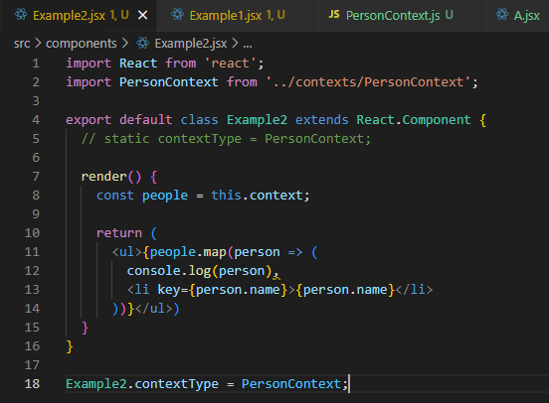Click the Example2.jsx breadcrumb segment
Screen dimensions: 549x403
tap(191, 44)
